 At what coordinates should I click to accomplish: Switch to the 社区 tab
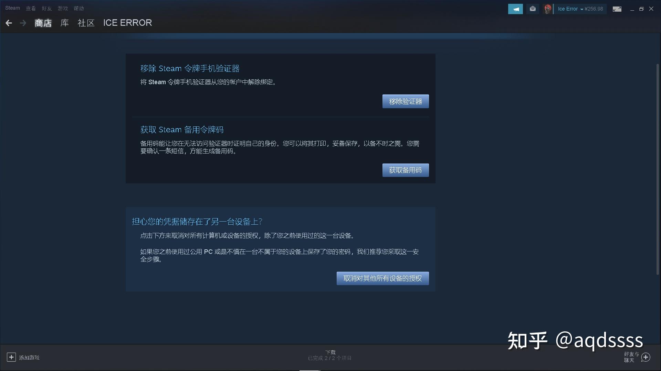click(86, 23)
